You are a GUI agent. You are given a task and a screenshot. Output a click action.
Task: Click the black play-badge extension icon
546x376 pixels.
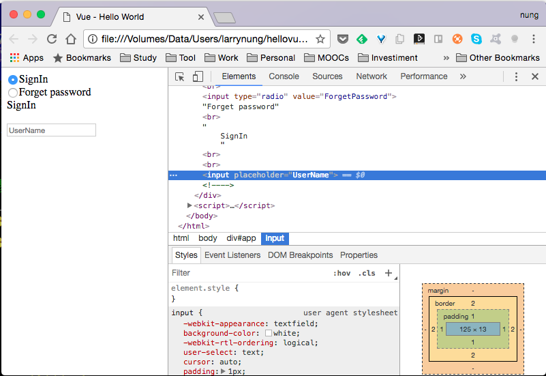click(419, 39)
